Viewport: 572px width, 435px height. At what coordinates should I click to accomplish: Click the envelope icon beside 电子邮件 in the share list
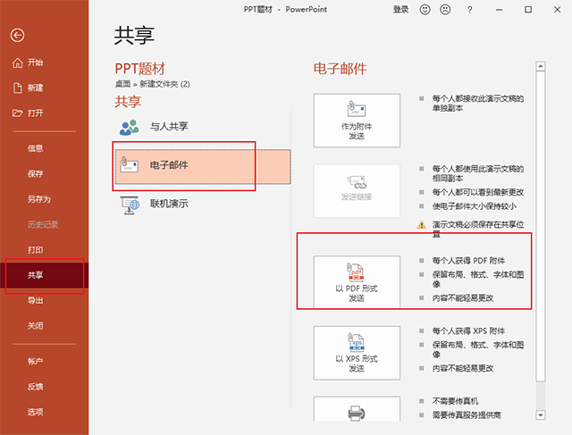[129, 165]
